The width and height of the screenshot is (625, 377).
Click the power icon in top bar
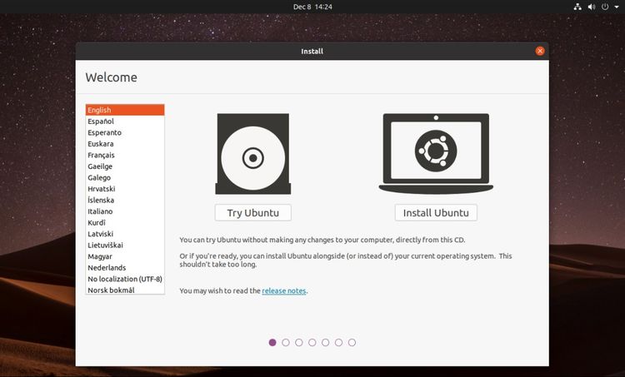[x=605, y=7]
